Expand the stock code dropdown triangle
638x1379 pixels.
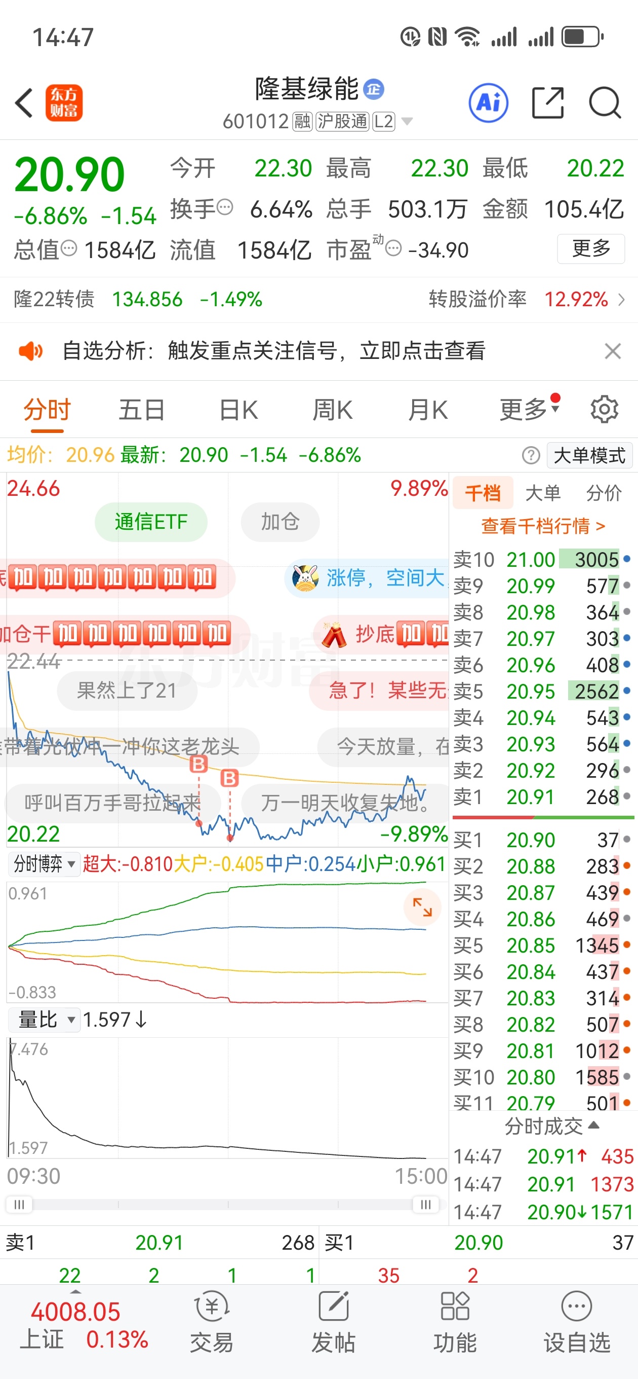(x=407, y=122)
